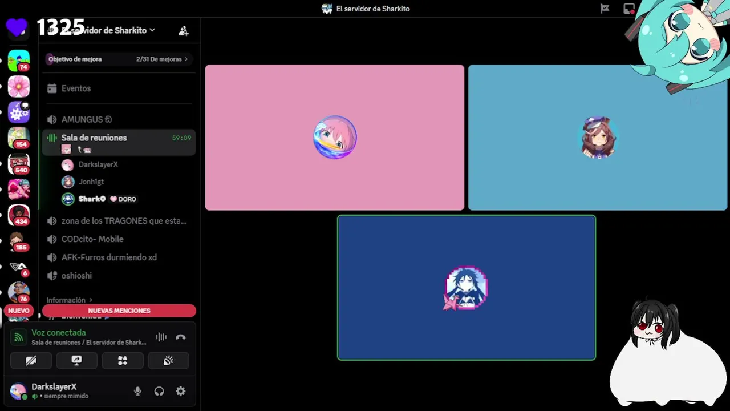Click the brown-haired avatar in blue tile
This screenshot has height=411, width=730.
coord(598,137)
